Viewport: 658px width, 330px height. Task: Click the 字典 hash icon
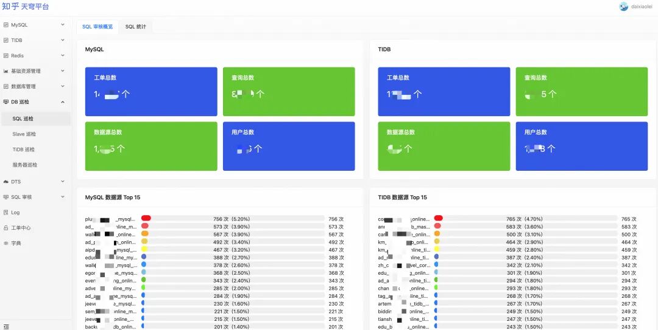click(6, 243)
